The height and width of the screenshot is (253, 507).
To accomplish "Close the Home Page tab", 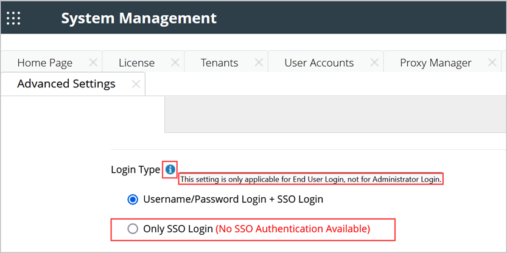I will tap(93, 62).
